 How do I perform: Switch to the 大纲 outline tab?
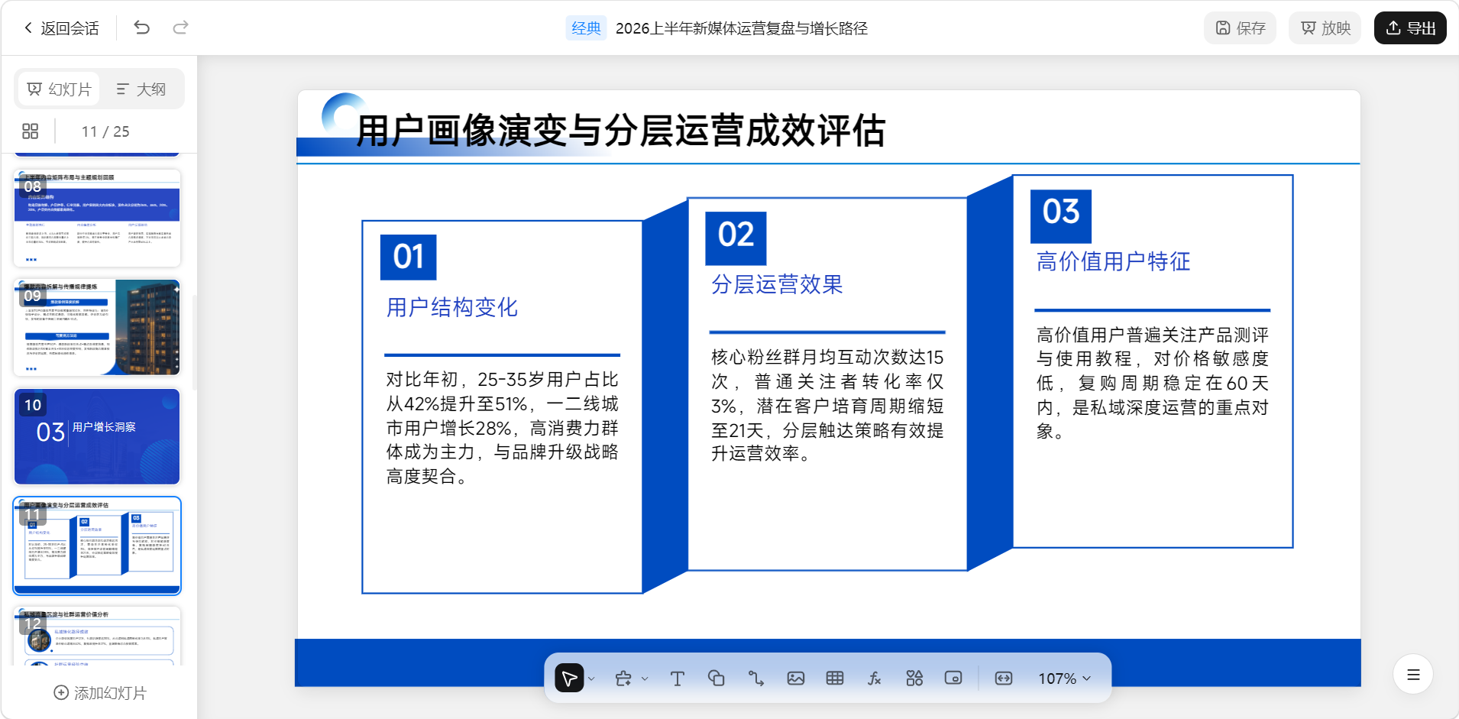click(x=141, y=89)
